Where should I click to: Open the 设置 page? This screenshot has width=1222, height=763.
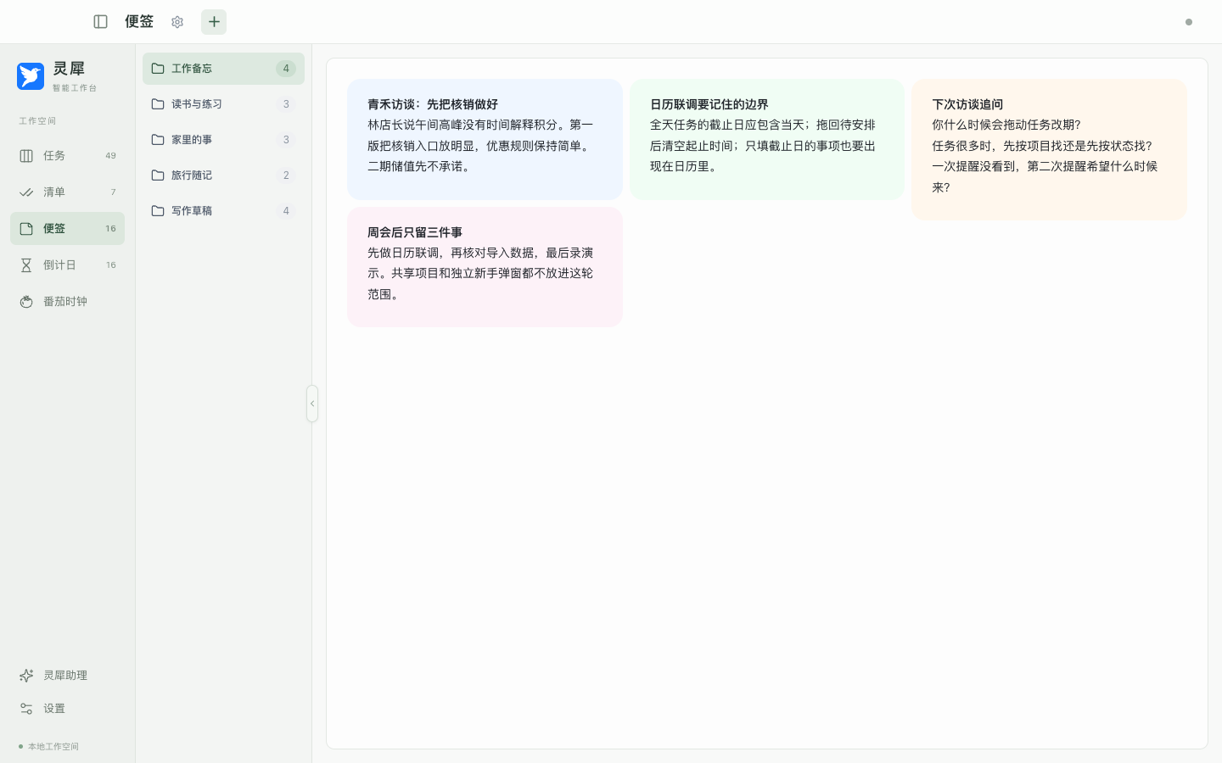coord(68,709)
